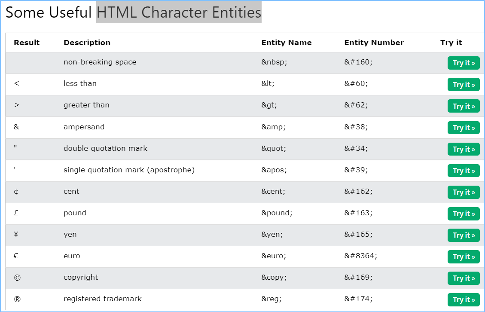Open Try it for less than entity
The height and width of the screenshot is (312, 485).
464,85
